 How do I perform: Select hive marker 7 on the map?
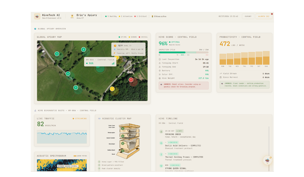pyautogui.click(x=75, y=87)
